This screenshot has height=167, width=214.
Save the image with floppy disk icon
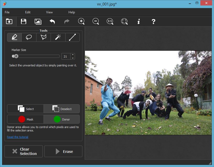coord(24,21)
